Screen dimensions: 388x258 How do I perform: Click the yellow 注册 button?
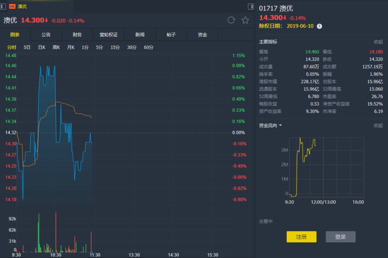(x=301, y=237)
